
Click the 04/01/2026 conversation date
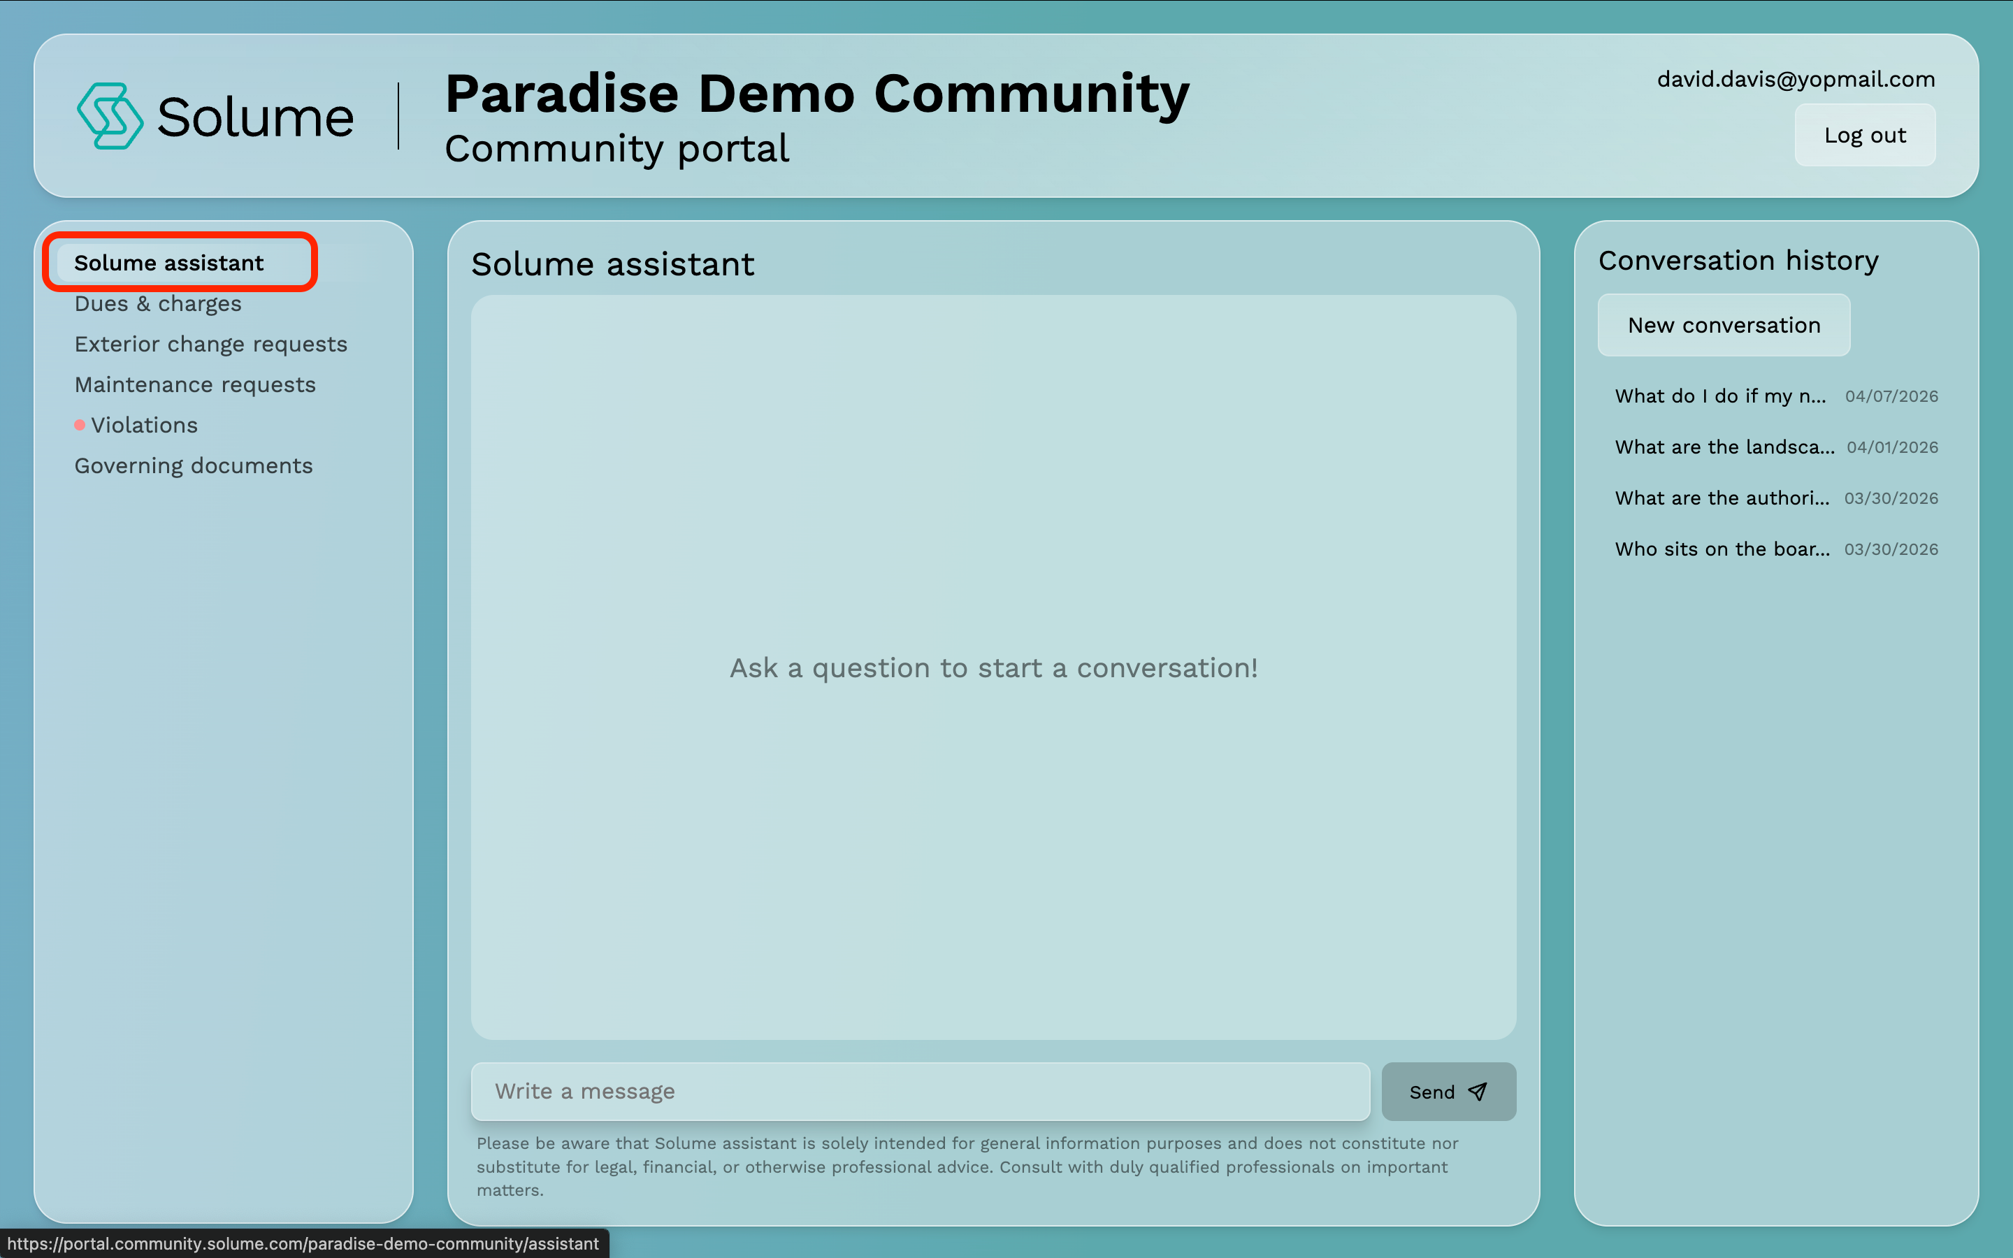(1892, 447)
